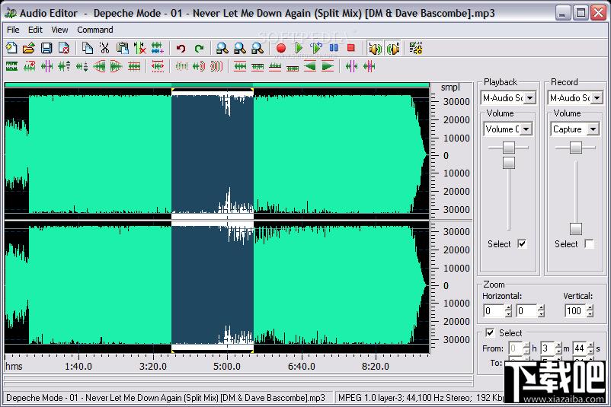Apply the echo effect icon
This screenshot has width=611, height=407.
[x=199, y=66]
